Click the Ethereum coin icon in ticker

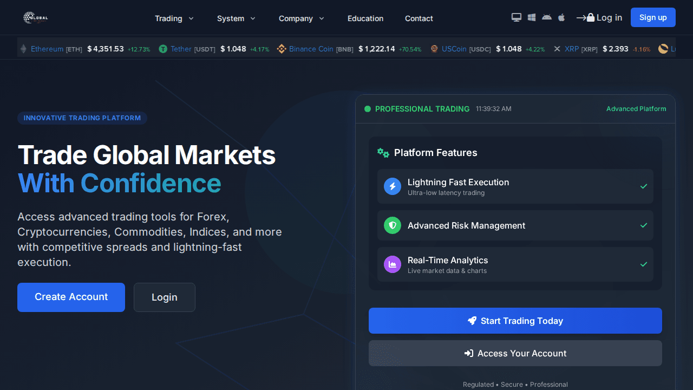point(23,49)
